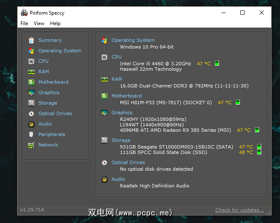Click the L194WT monitor entry
This screenshot has width=280, height=223.
pyautogui.click(x=152, y=125)
